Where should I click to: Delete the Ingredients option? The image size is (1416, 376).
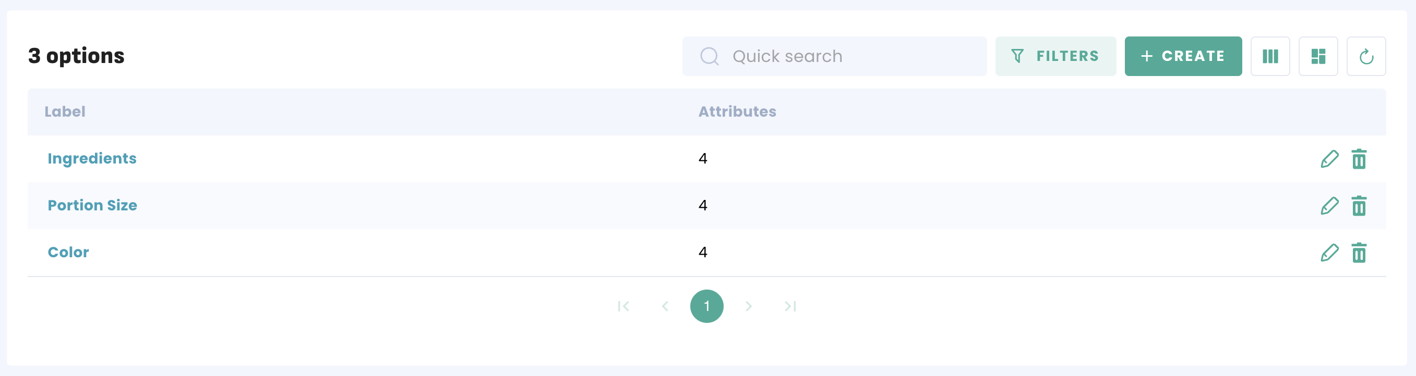pos(1359,159)
